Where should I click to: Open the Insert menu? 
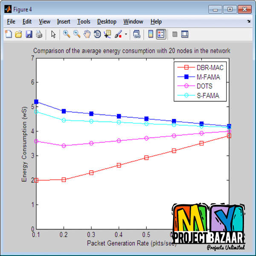(x=64, y=21)
